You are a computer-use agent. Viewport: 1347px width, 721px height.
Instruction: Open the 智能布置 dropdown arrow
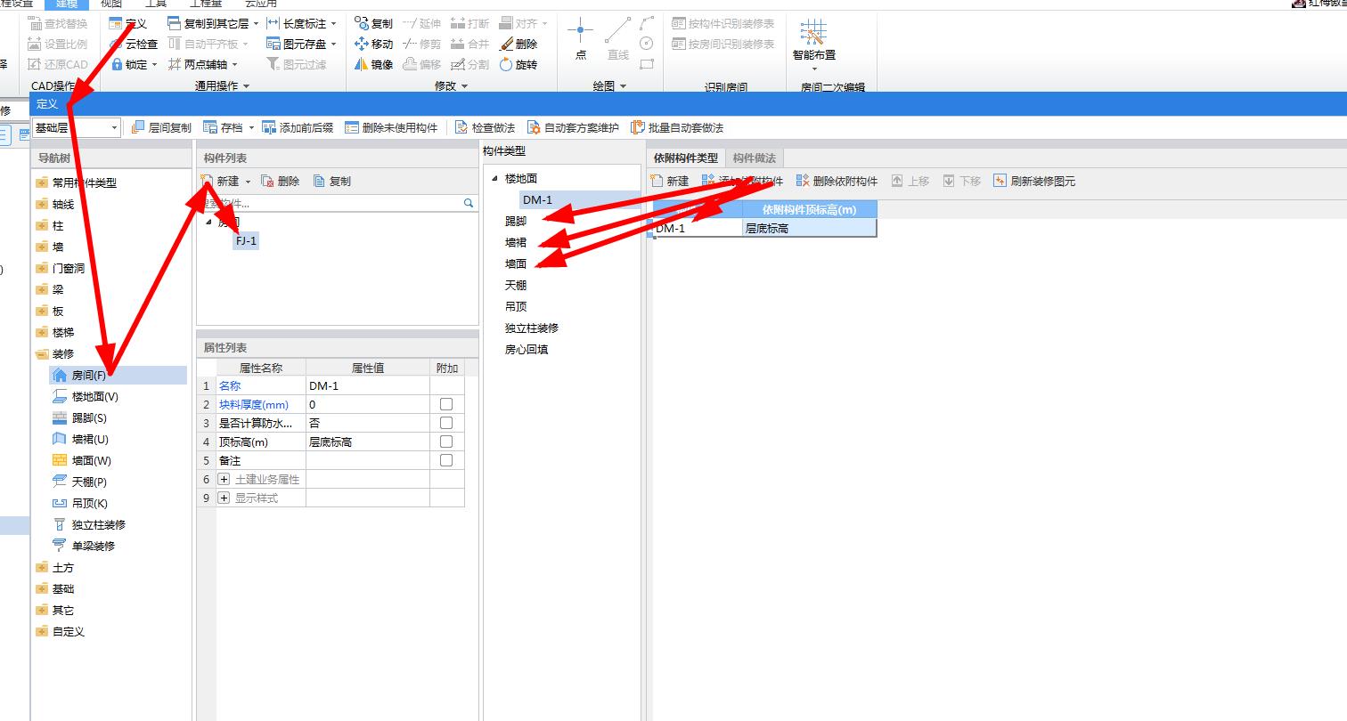814,69
